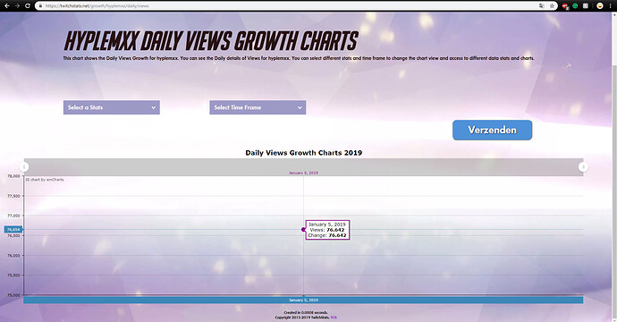The width and height of the screenshot is (617, 322).
Task: Open the Chrome three-dot menu
Action: [611, 6]
